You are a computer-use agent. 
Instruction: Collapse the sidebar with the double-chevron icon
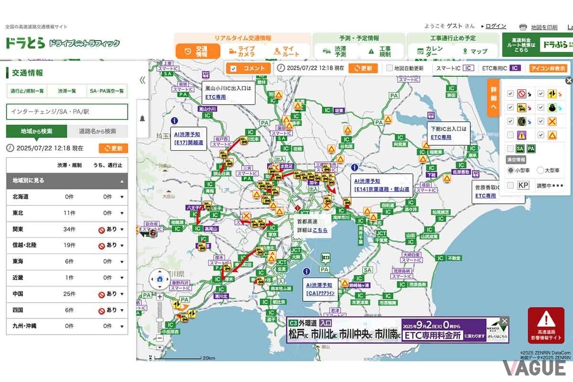point(142,80)
